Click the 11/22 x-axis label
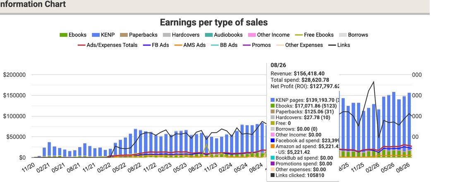 [x=150, y=167]
